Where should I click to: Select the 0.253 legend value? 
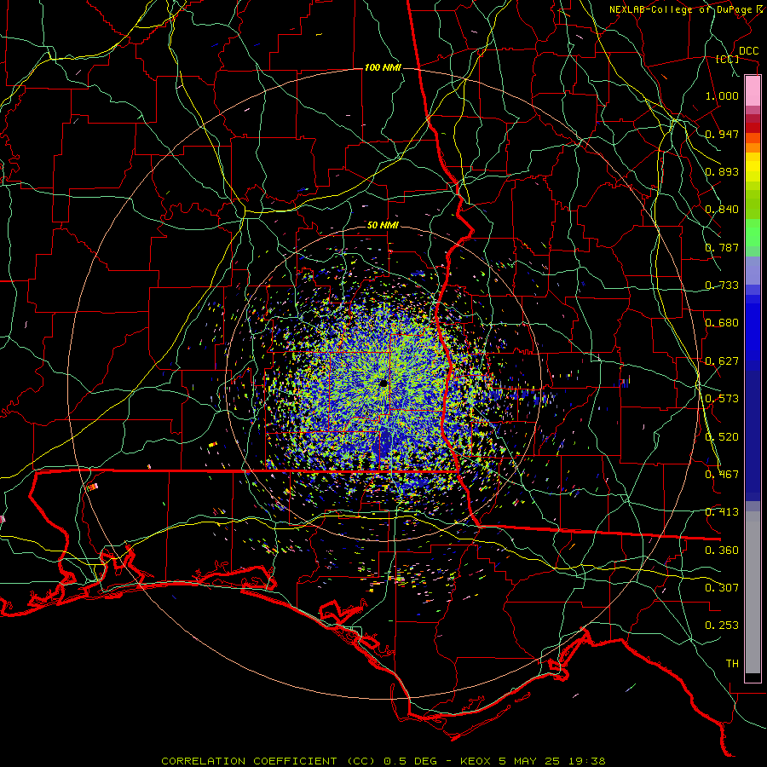click(x=722, y=626)
